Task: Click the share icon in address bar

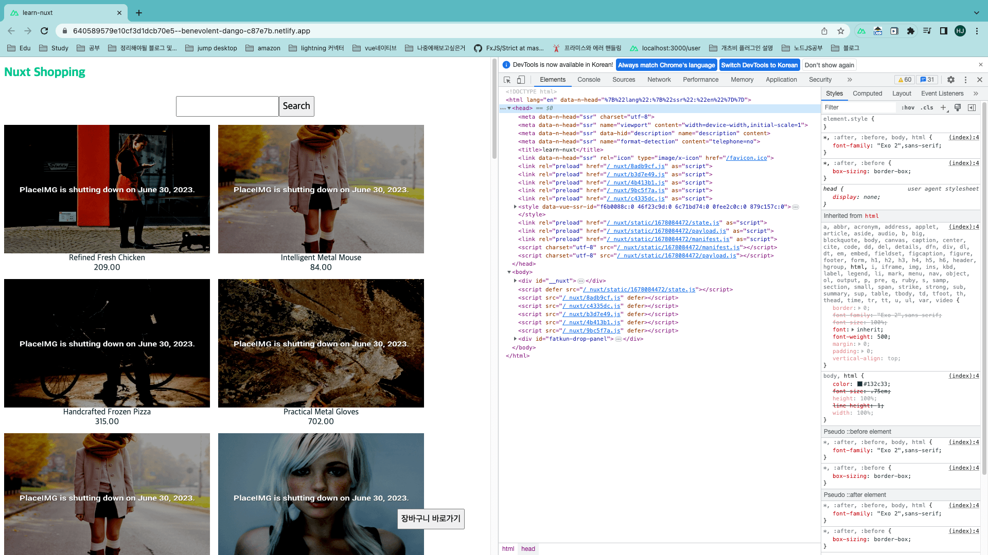Action: coord(824,31)
